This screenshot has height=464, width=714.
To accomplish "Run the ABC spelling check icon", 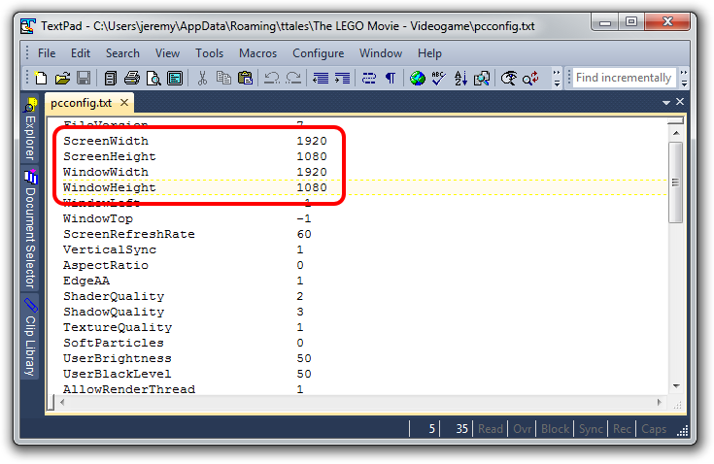I will click(x=438, y=79).
